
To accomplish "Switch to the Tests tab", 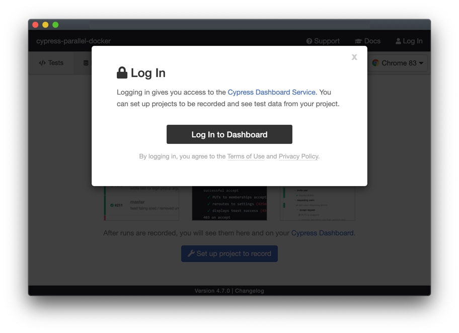I will click(x=51, y=63).
